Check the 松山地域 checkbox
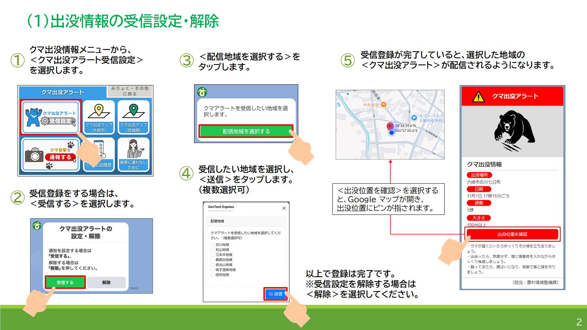The height and width of the screenshot is (330, 587). 212,250
